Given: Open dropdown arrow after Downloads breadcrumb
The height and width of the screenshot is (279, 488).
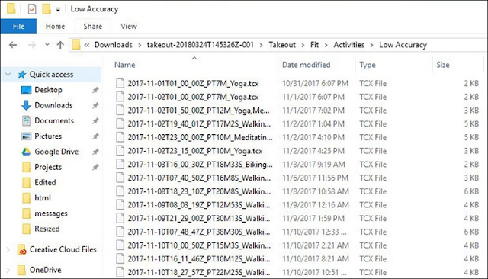Looking at the screenshot, I should click(140, 45).
